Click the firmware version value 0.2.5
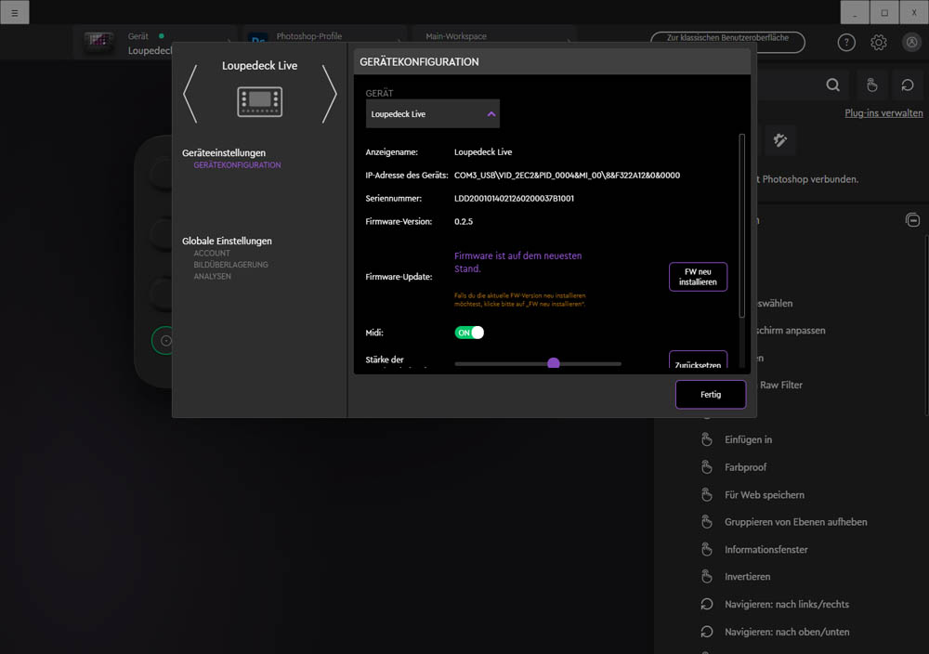This screenshot has height=654, width=929. click(464, 221)
